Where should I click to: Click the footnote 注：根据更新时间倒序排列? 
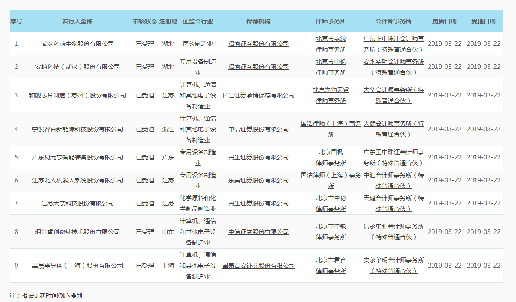[46, 296]
